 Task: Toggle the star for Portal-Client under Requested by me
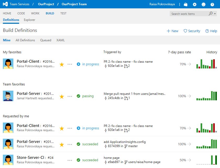pos(62,128)
